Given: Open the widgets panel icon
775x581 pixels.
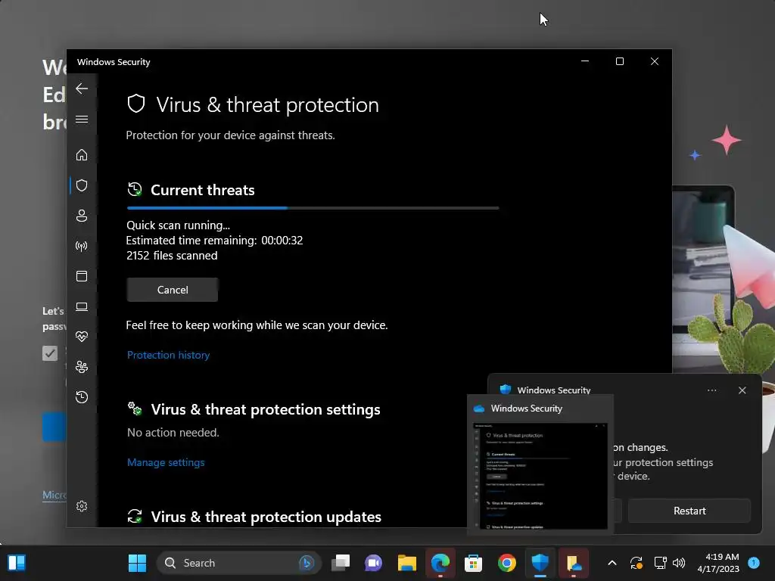Looking at the screenshot, I should tap(17, 563).
